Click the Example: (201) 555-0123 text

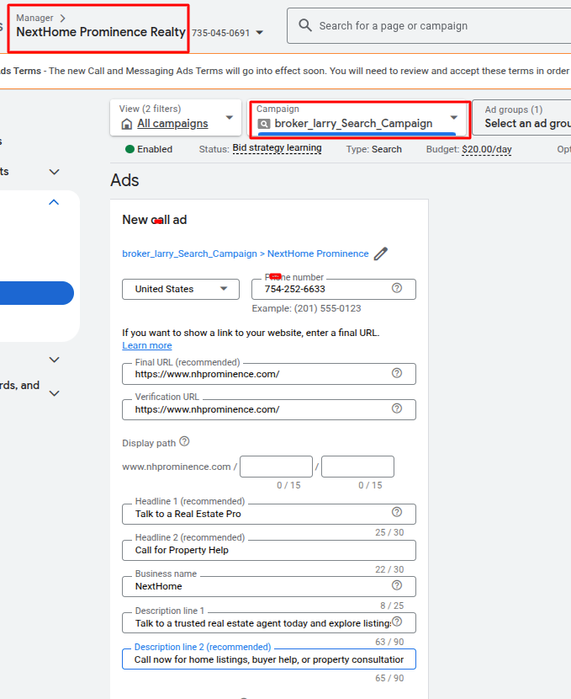306,308
